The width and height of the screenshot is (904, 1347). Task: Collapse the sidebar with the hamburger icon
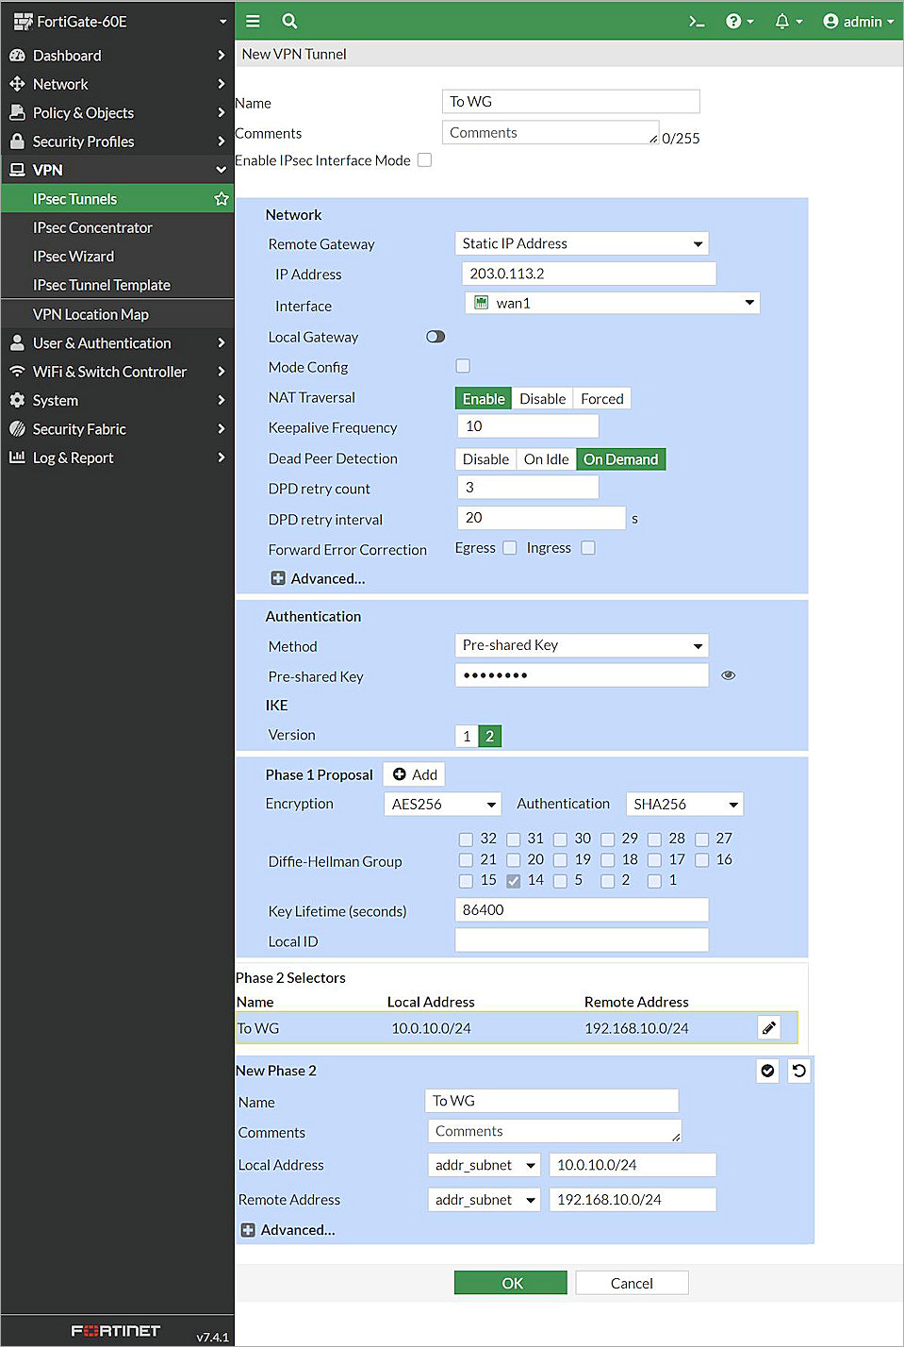253,20
